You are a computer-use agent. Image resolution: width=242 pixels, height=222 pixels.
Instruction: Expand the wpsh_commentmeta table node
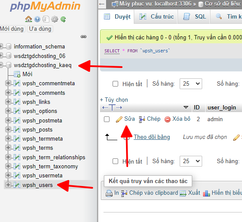pyautogui.click(x=8, y=84)
